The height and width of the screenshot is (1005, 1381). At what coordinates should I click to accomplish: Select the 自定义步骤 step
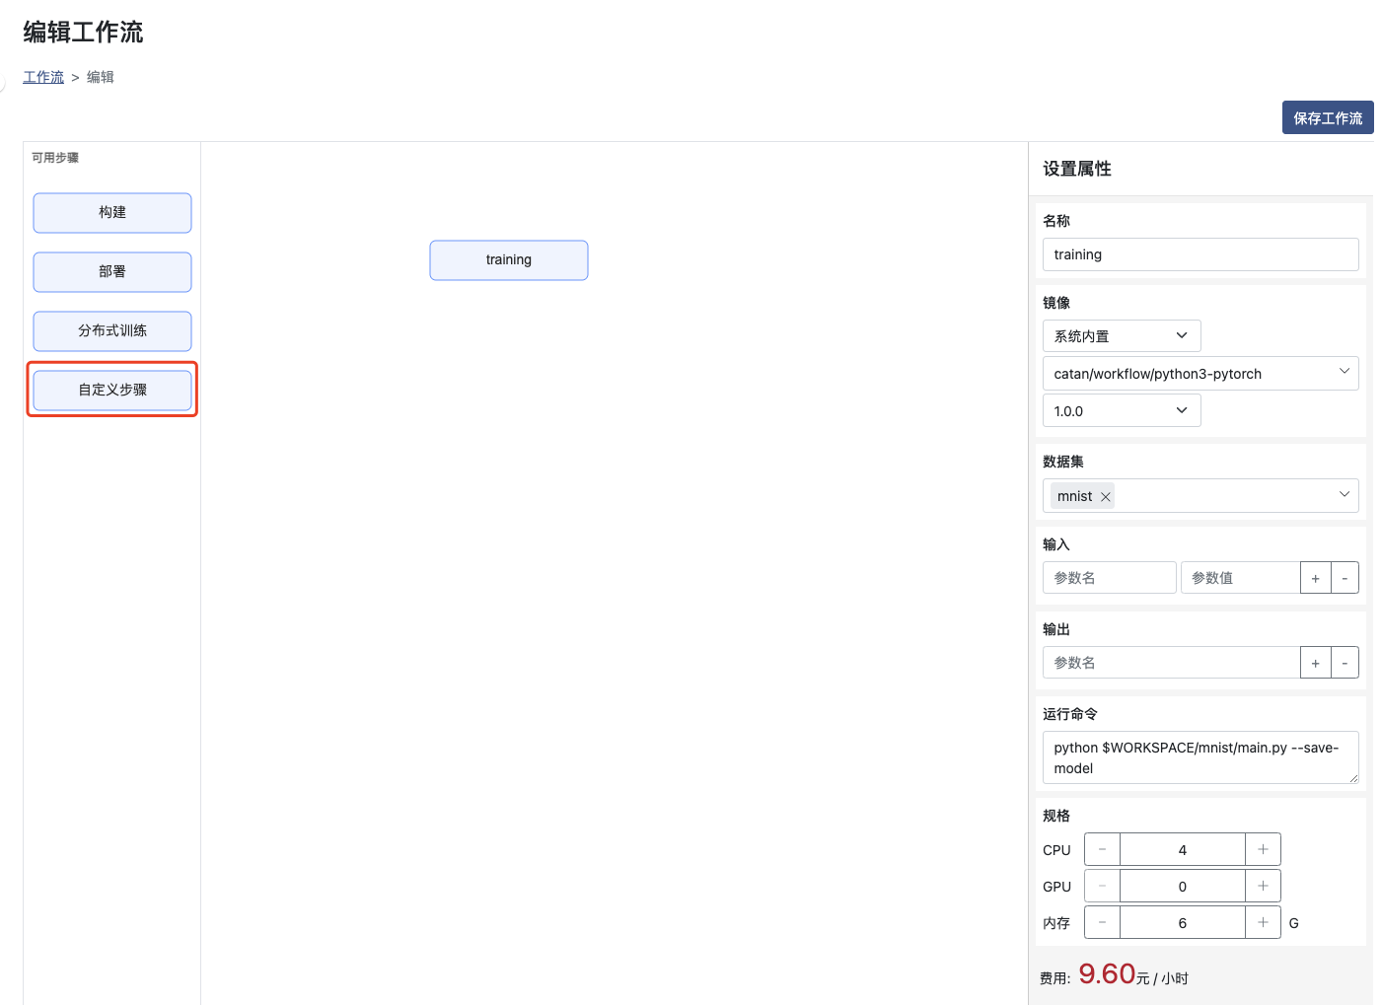point(112,390)
